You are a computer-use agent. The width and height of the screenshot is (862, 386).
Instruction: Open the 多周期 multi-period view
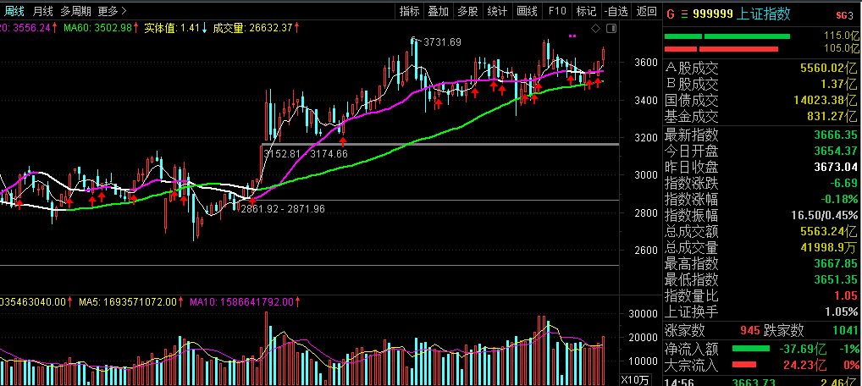coord(75,11)
